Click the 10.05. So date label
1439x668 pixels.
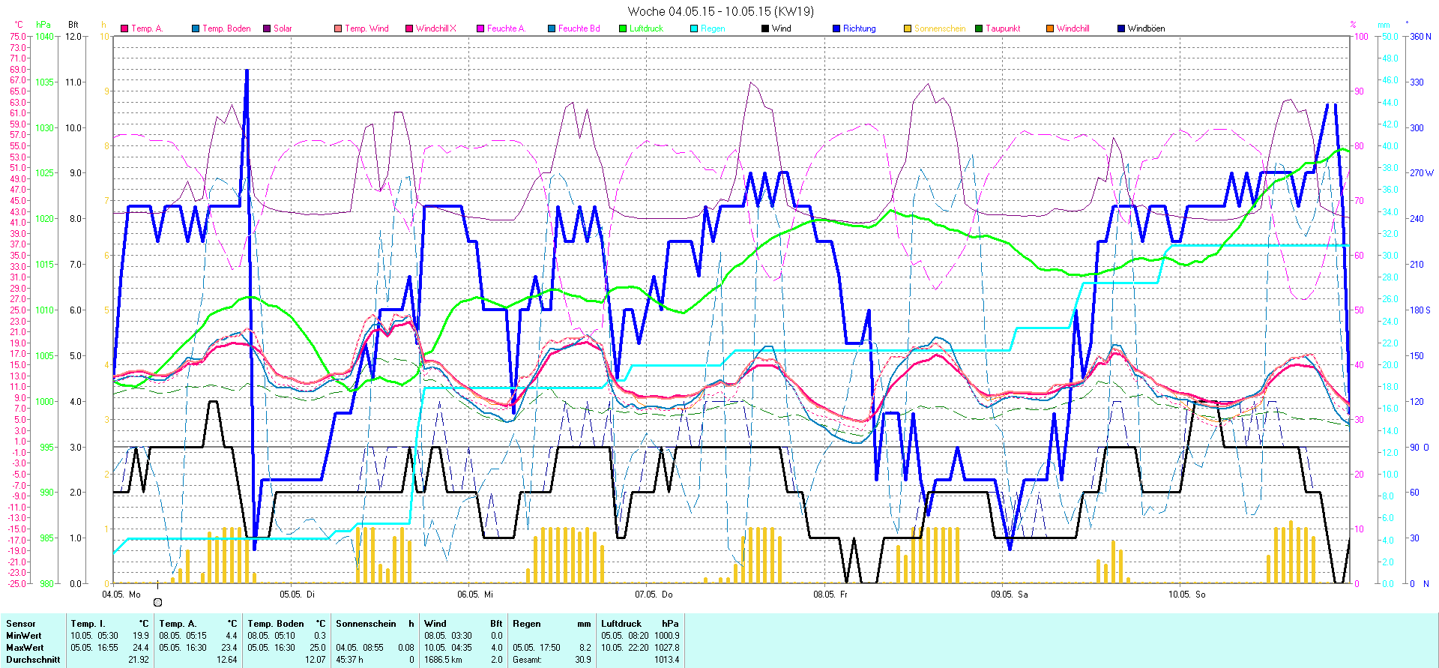[x=1186, y=595]
